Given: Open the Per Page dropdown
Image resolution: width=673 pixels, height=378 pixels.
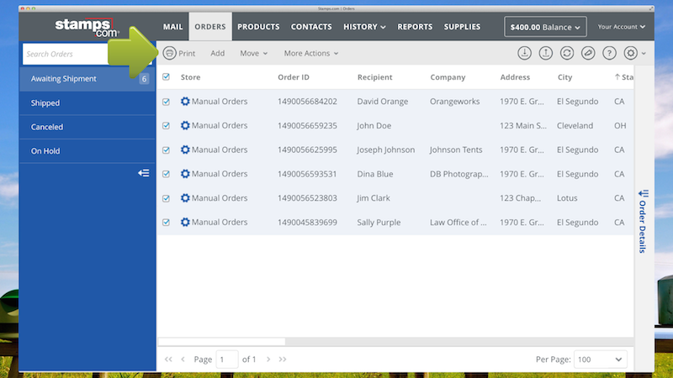Looking at the screenshot, I should pos(601,359).
